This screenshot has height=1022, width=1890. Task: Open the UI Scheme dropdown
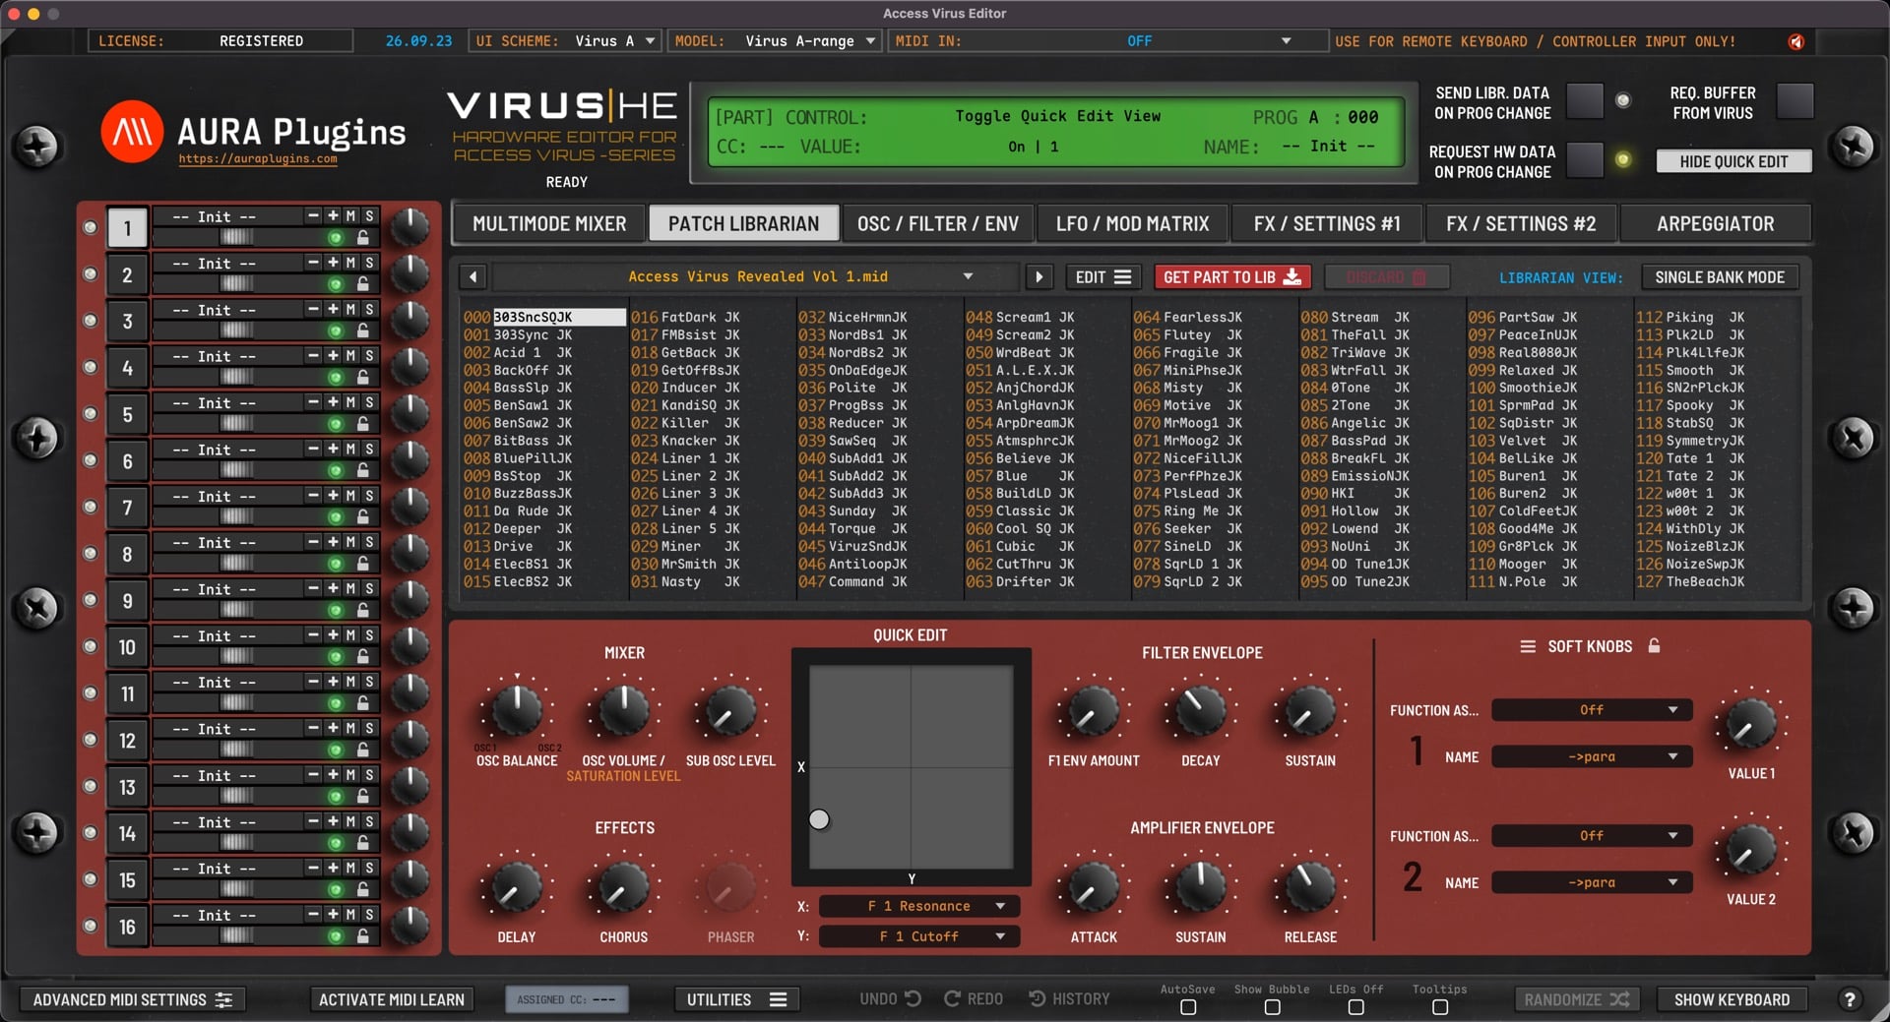point(565,41)
